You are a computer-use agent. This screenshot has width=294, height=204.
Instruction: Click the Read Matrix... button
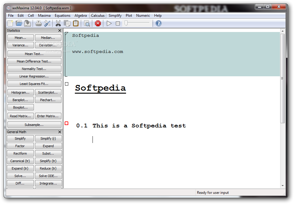click(21, 116)
